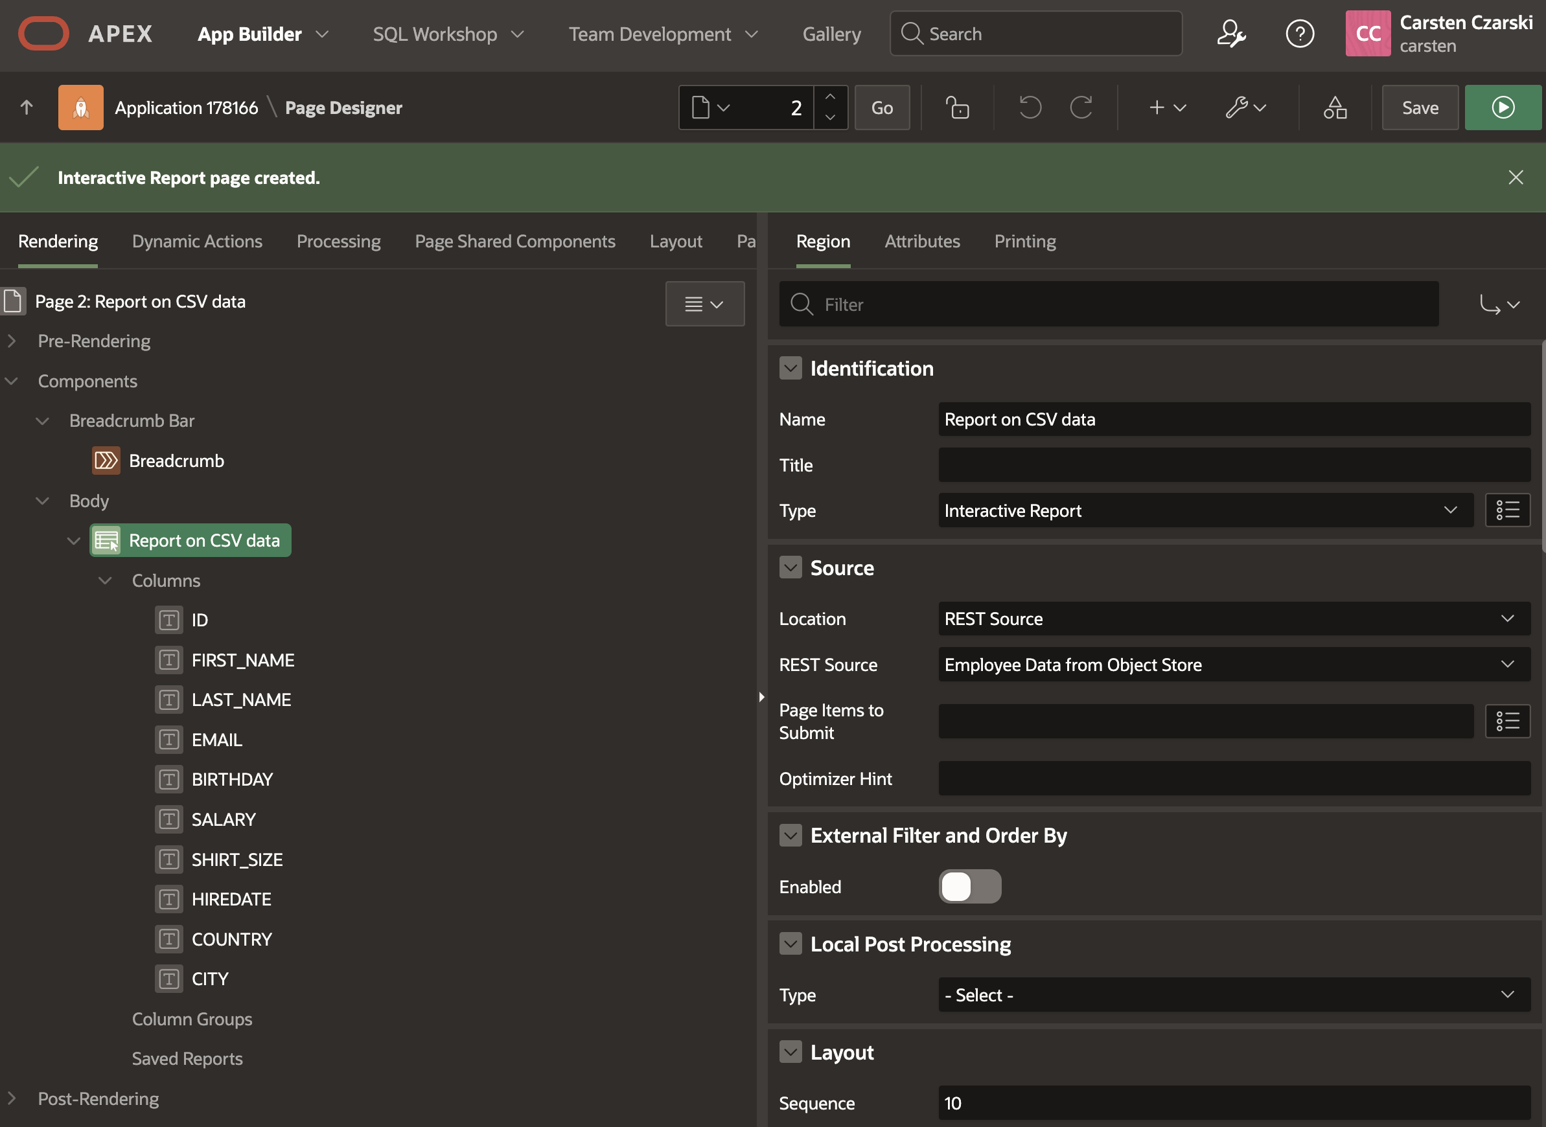Open the Location REST Source dropdown
The image size is (1546, 1127).
(x=1234, y=619)
